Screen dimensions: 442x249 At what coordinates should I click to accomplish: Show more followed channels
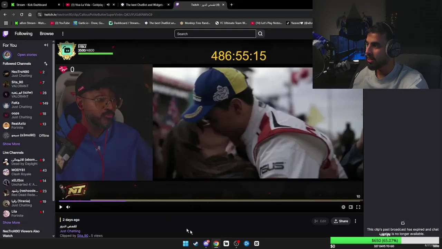11,144
